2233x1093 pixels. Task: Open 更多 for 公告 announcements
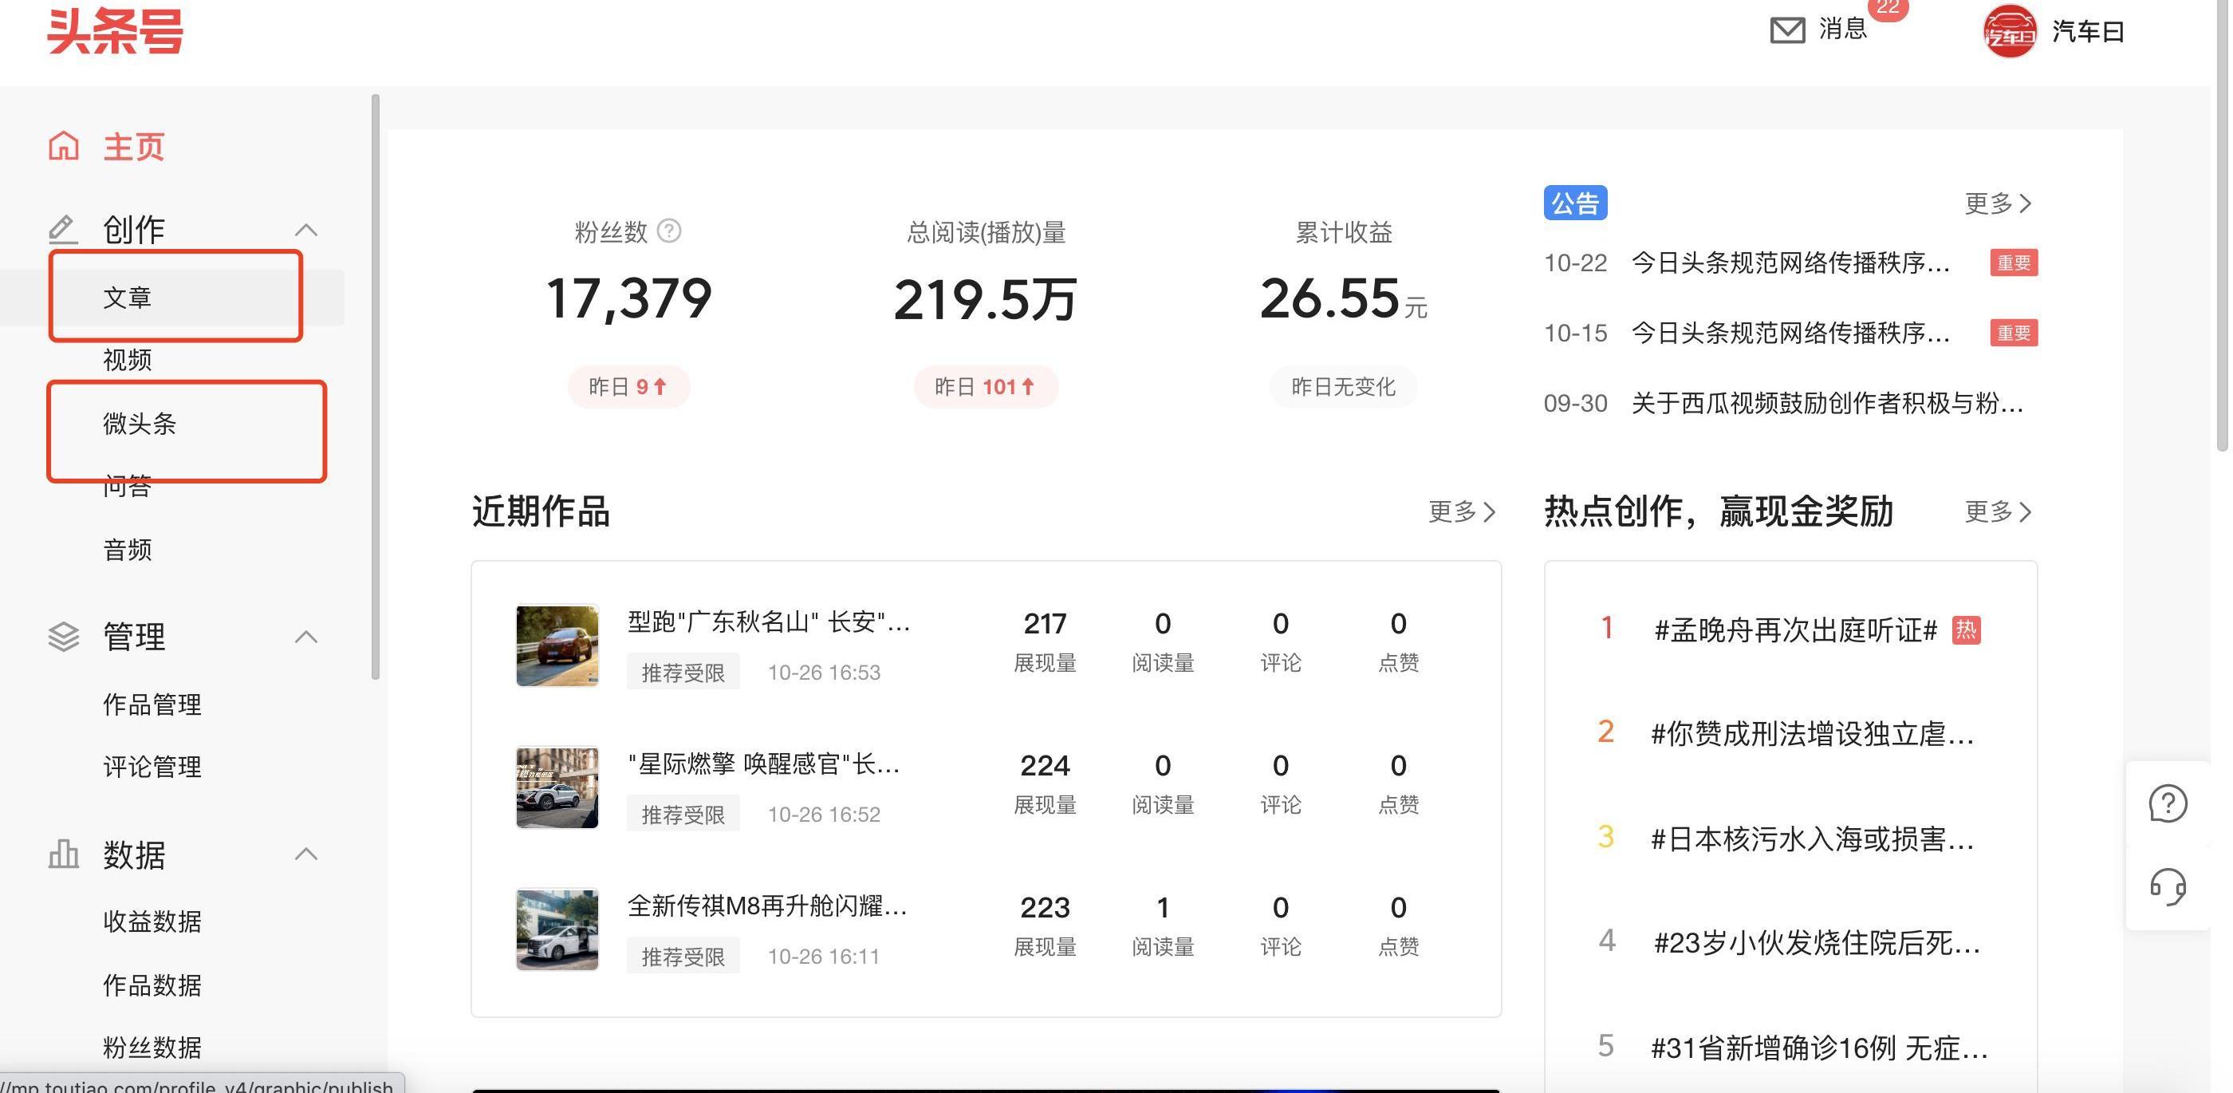click(x=1998, y=204)
